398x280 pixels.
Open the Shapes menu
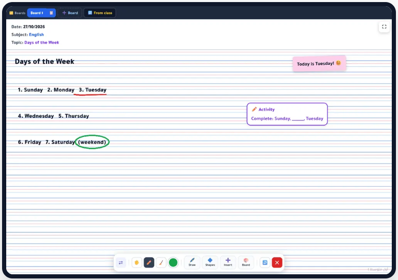click(x=210, y=262)
